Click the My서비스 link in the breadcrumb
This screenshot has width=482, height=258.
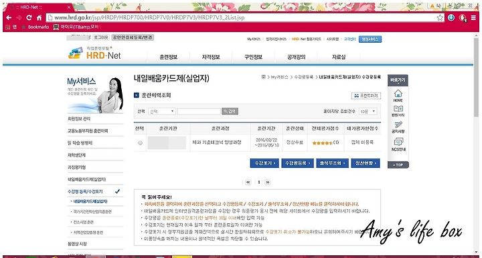pyautogui.click(x=279, y=77)
